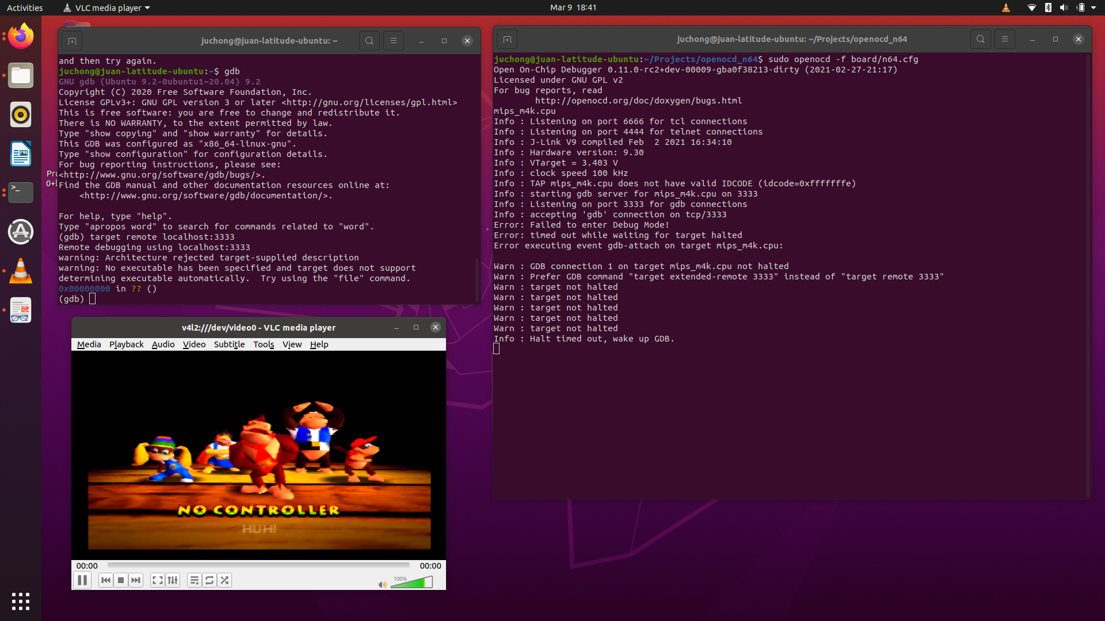Enable random playback in VLC
Viewport: 1105px width, 621px height.
[224, 580]
